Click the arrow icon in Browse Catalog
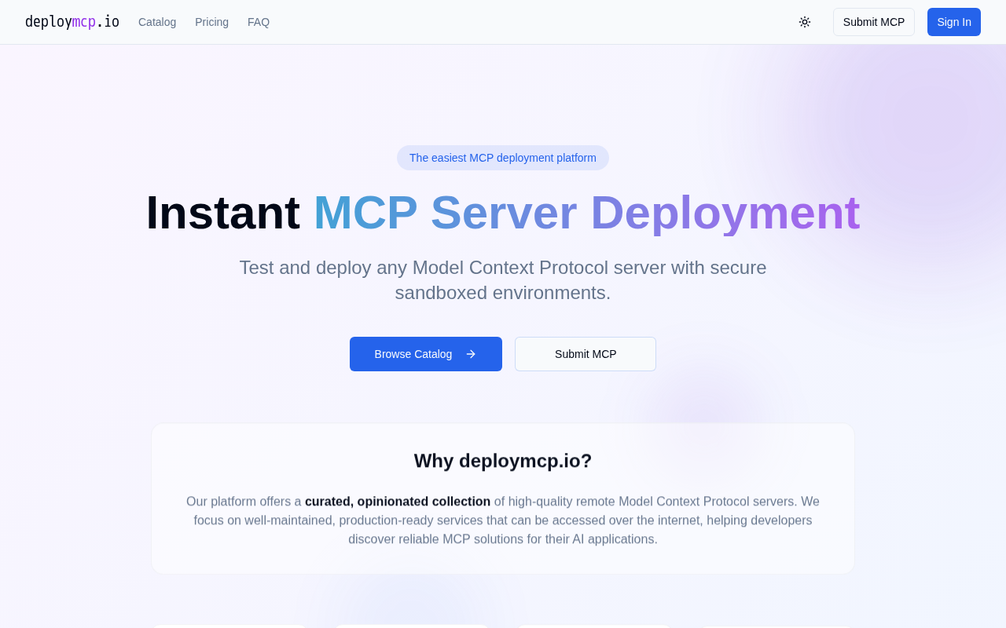The height and width of the screenshot is (628, 1006). [471, 354]
